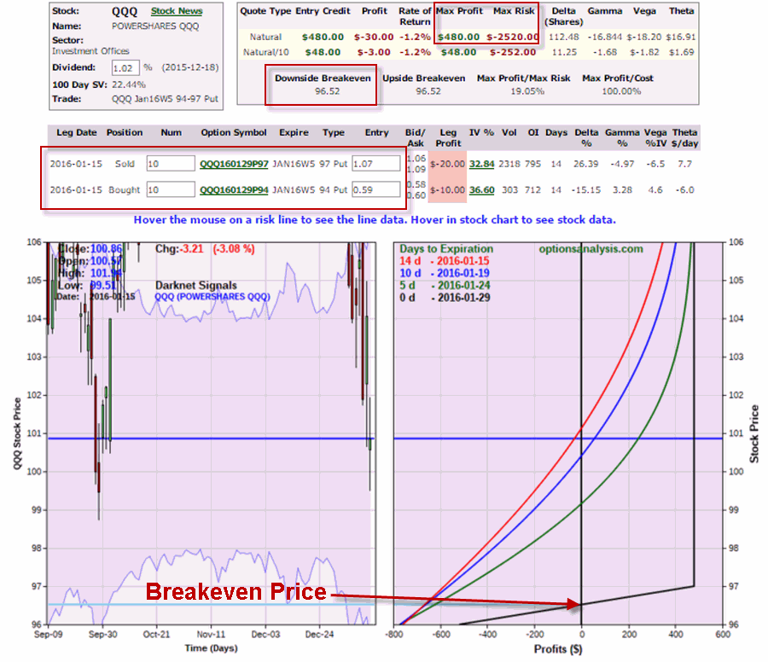Click the Gamma value '-16.844'
Image resolution: width=768 pixels, height=662 pixels.
[x=604, y=37]
